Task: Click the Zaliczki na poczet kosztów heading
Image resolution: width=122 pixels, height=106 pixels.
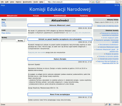Action: [x=60, y=39]
